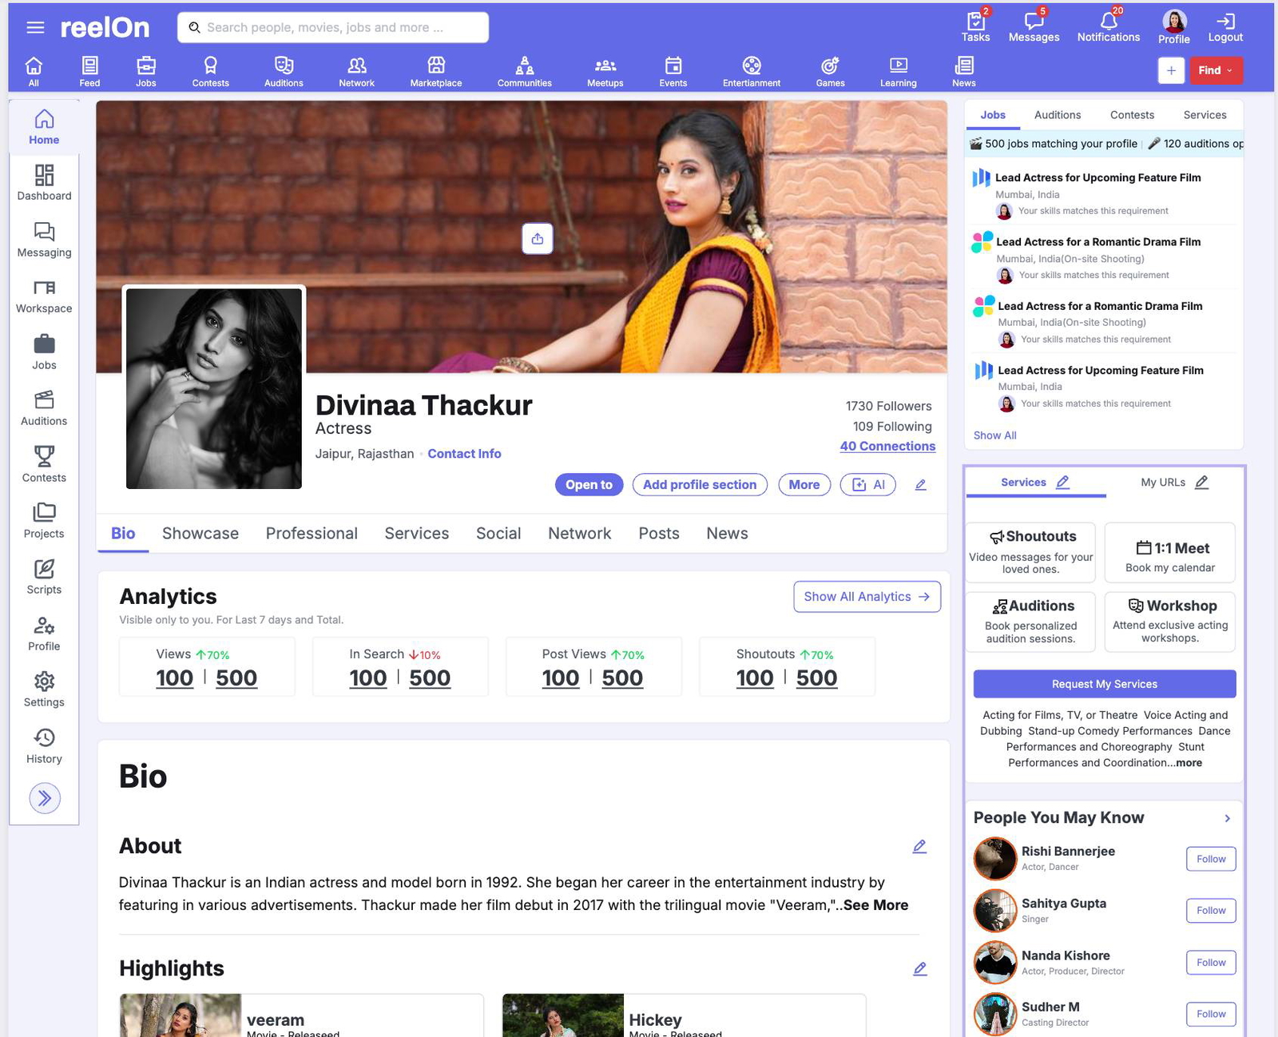
Task: Expand the Open to options button
Action: (x=589, y=484)
